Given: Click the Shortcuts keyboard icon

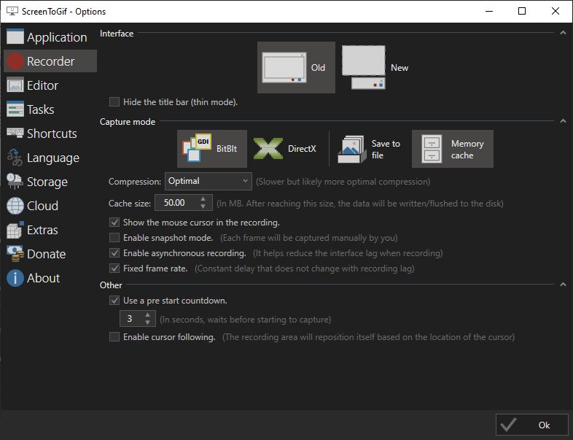Looking at the screenshot, I should (15, 133).
